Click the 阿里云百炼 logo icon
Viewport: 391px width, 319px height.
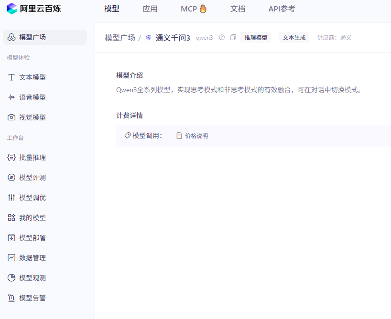(x=11, y=9)
